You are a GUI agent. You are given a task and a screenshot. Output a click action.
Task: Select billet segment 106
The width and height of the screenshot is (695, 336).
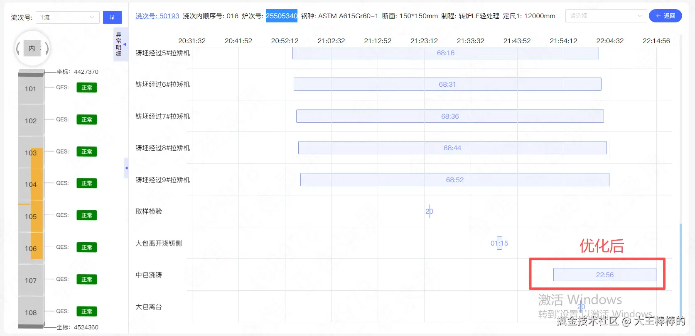click(31, 248)
